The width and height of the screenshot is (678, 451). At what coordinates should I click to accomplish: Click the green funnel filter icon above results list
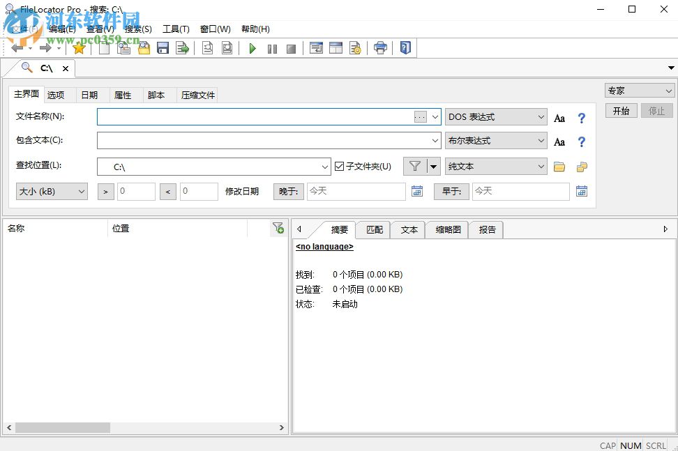pos(278,228)
